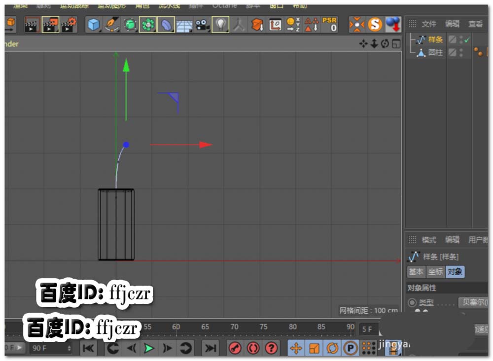
Task: Open 查看 menu in object manager
Action: [x=475, y=24]
